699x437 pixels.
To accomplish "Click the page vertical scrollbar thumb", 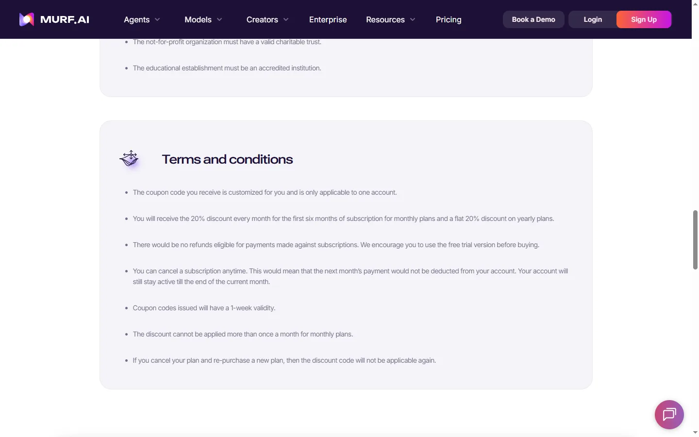I will coord(695,240).
